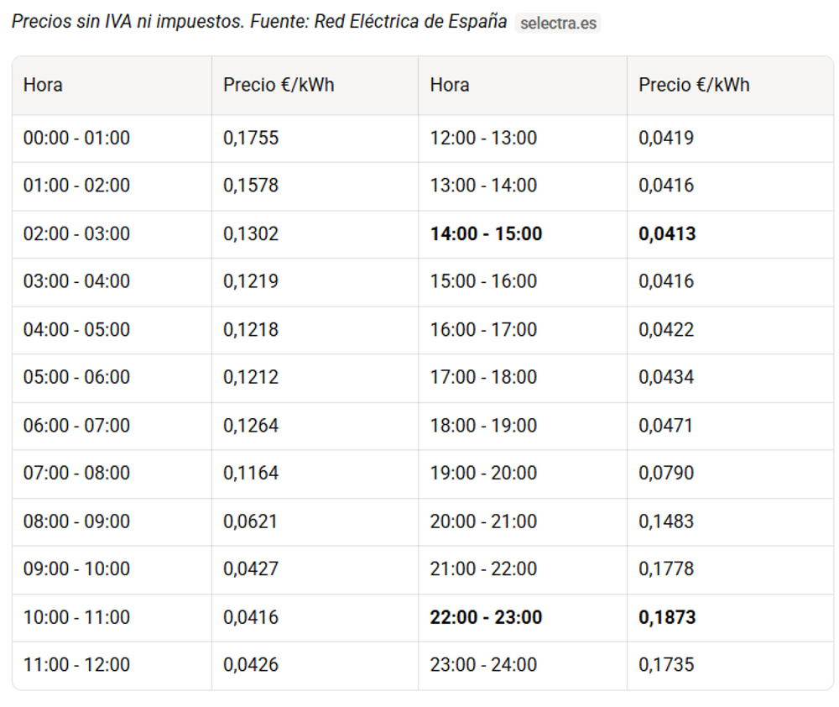This screenshot has width=839, height=707.
Task: Select the 19:00 - 20:00 hour cell
Action: click(483, 473)
